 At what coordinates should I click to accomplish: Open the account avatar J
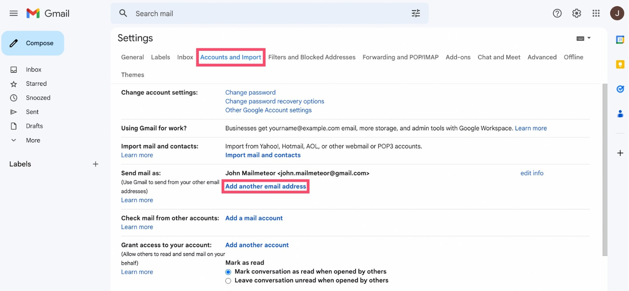click(x=617, y=13)
